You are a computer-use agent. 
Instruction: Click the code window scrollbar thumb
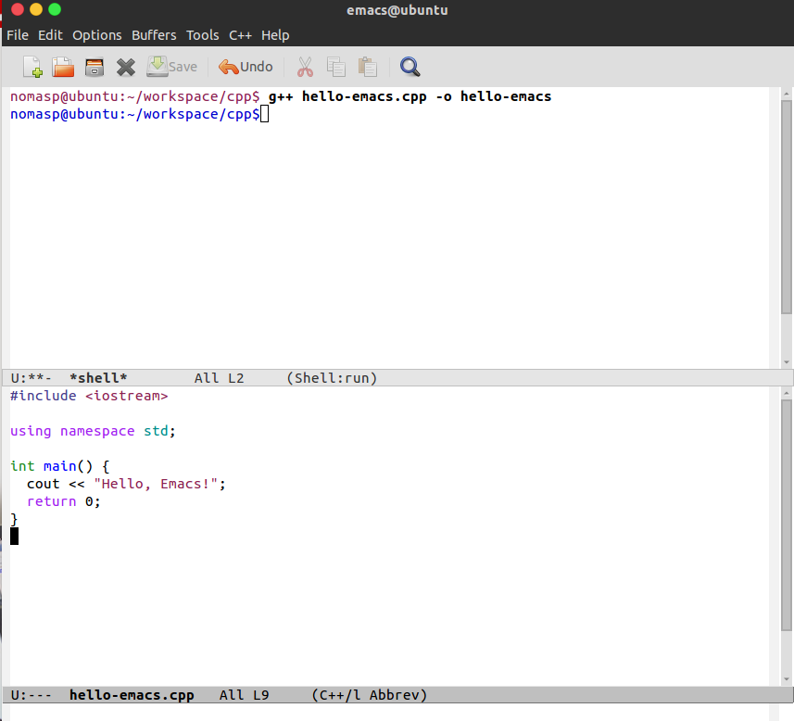pos(787,514)
